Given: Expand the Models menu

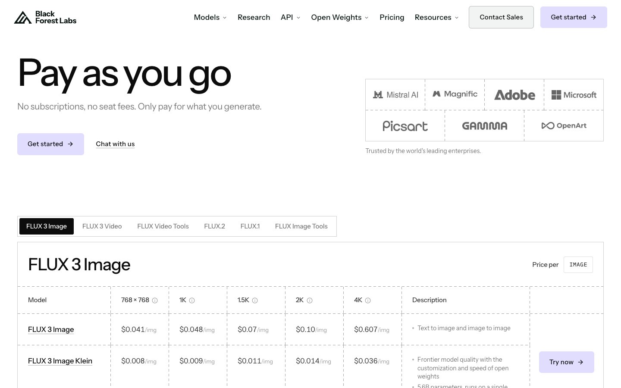Looking at the screenshot, I should click(210, 17).
